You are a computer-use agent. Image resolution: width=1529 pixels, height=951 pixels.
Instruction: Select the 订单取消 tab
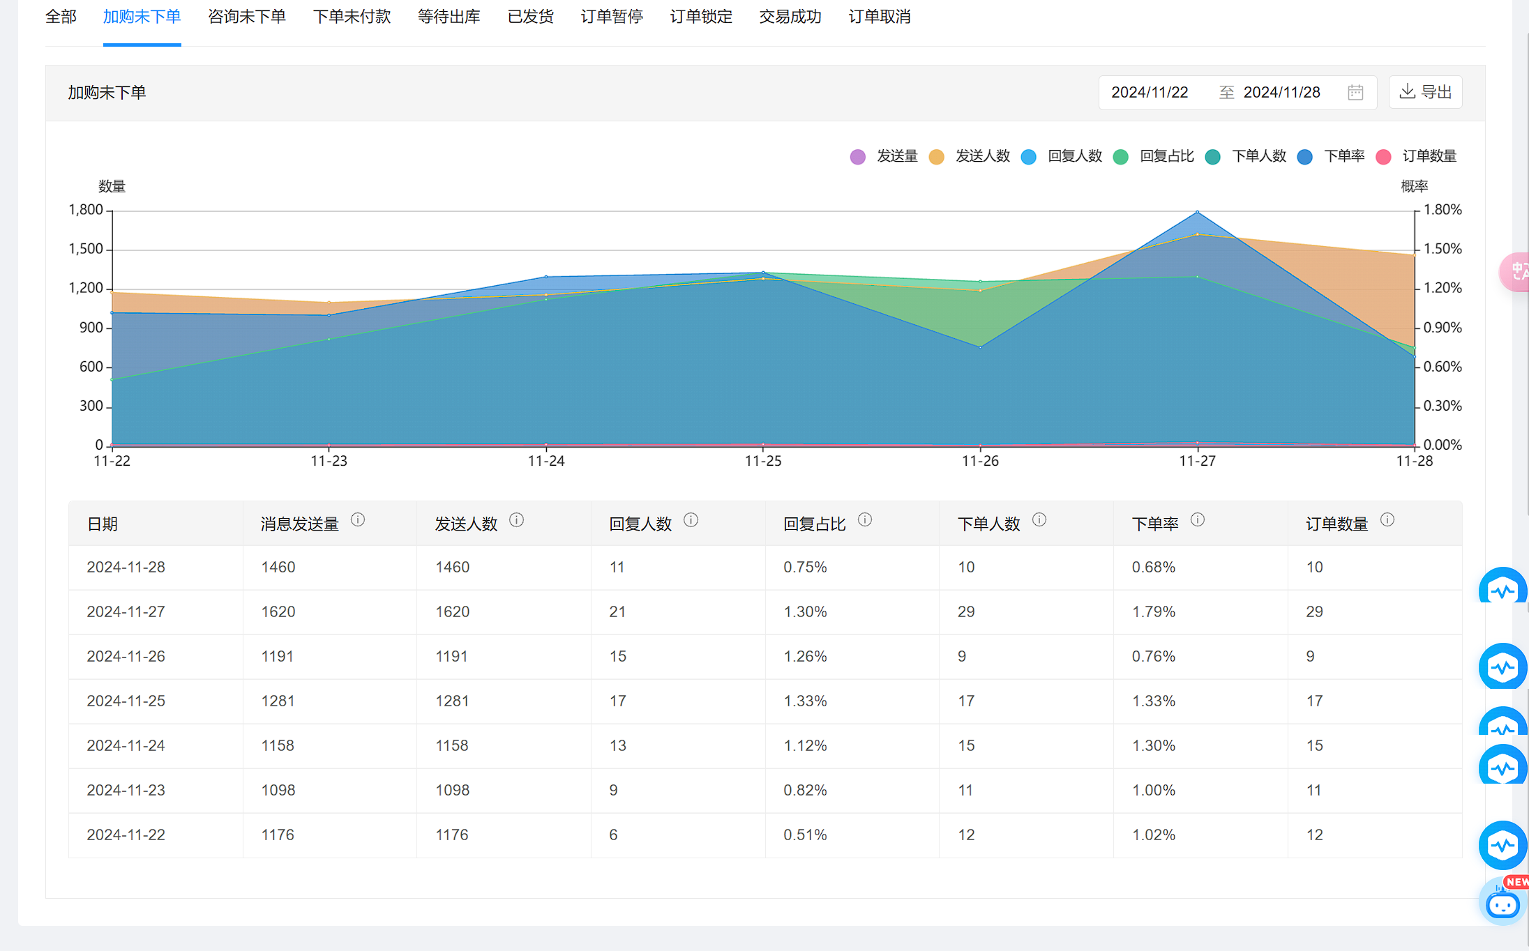coord(880,17)
